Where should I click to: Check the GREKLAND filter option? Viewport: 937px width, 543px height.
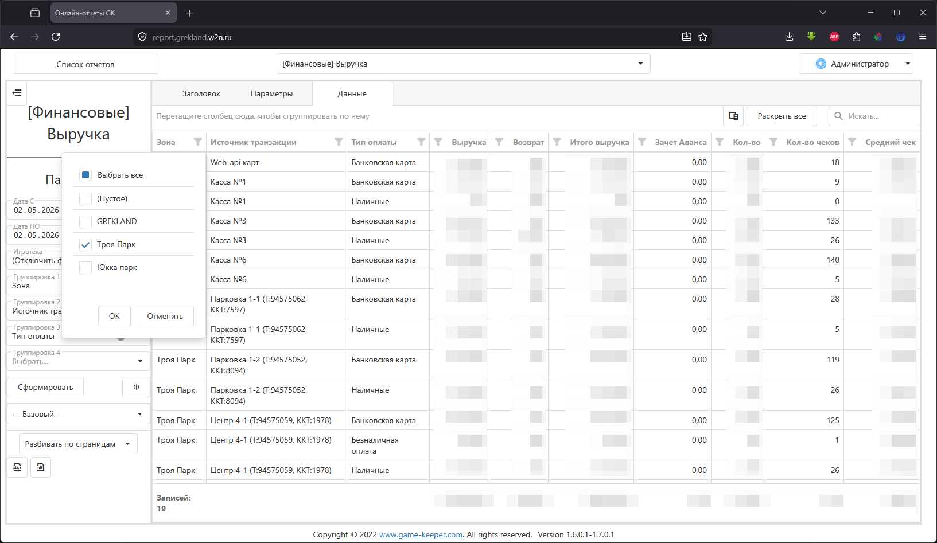pos(85,221)
